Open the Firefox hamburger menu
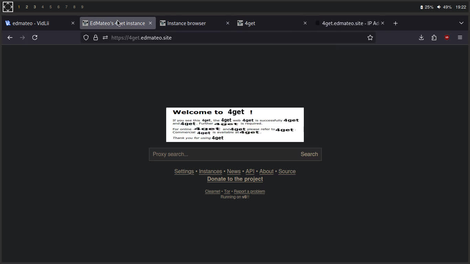Viewport: 470px width, 264px height. [460, 37]
